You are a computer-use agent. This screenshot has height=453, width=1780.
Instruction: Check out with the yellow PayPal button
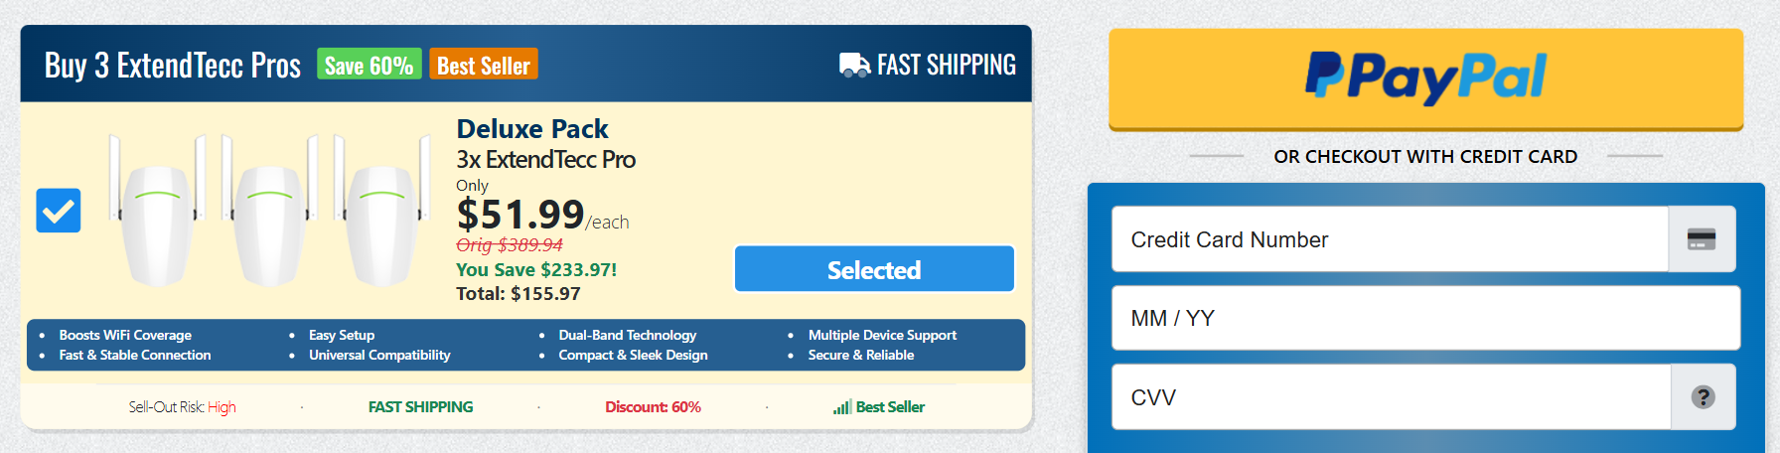click(1425, 79)
